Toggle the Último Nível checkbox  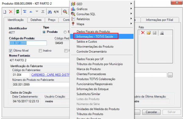(x=10, y=51)
